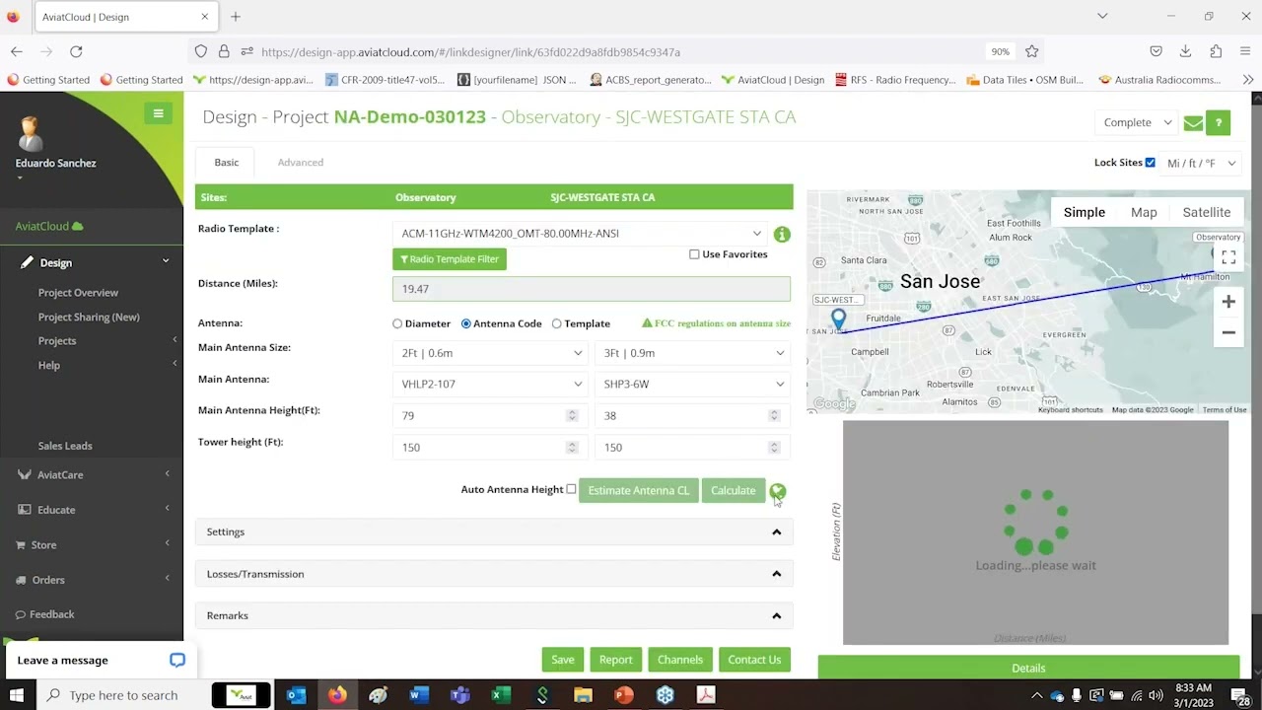Bookmark this page with star icon
The height and width of the screenshot is (710, 1262).
pyautogui.click(x=1031, y=51)
